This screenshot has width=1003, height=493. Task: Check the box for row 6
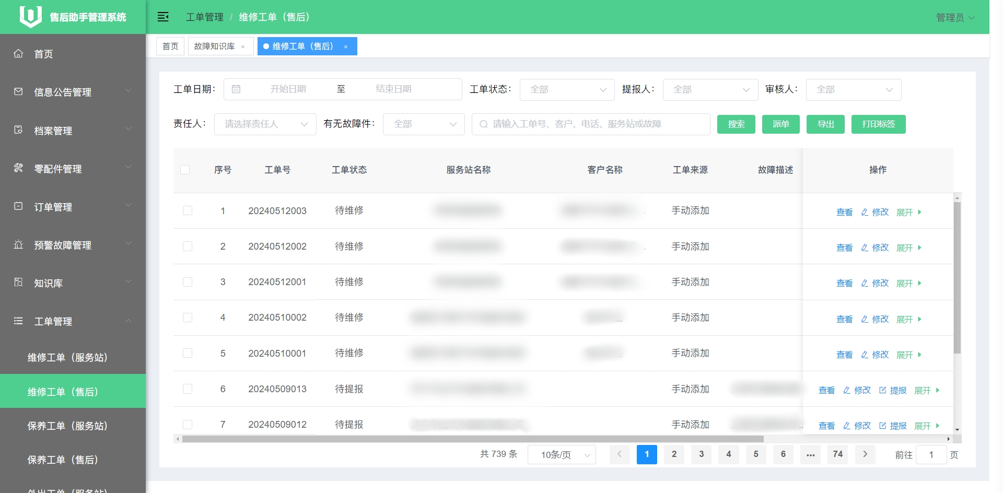pos(188,389)
